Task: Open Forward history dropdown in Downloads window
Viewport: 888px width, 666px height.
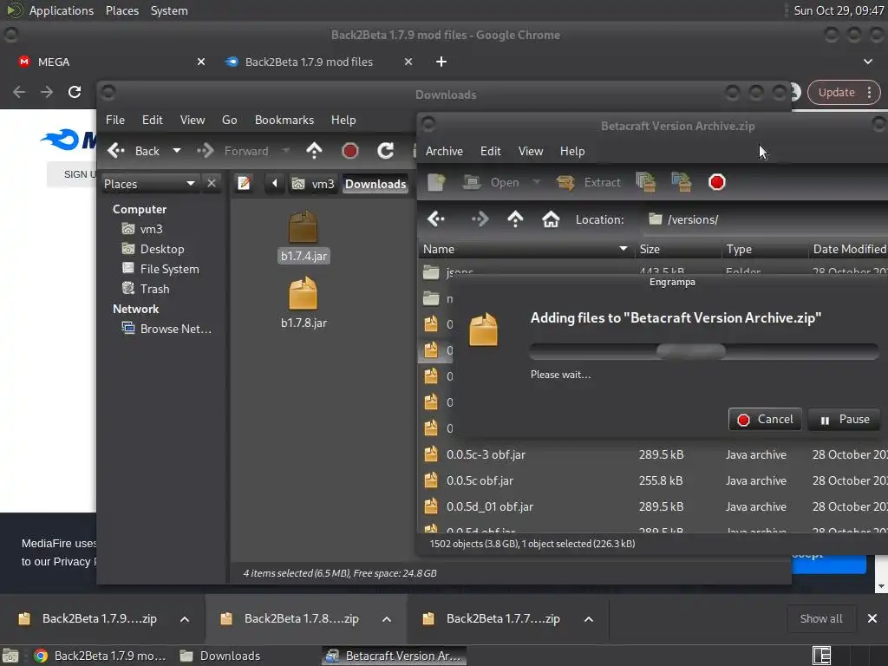Action: 285,151
